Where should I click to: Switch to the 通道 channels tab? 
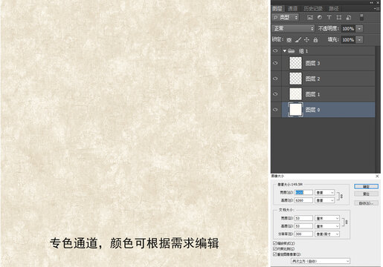coord(292,9)
